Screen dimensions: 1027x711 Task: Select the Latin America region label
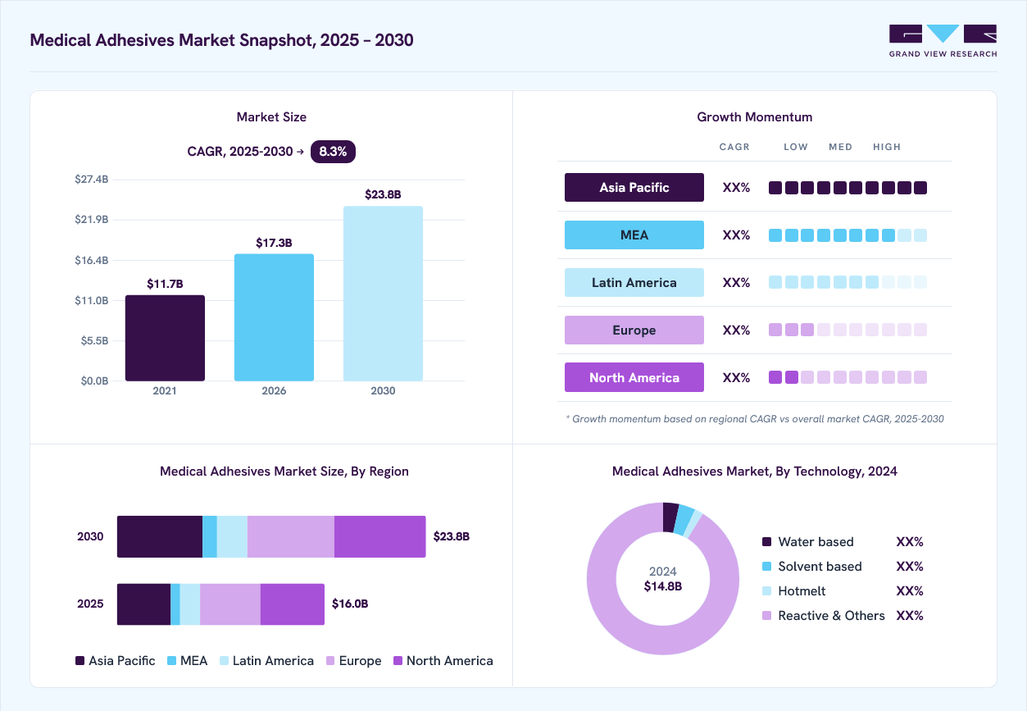634,283
